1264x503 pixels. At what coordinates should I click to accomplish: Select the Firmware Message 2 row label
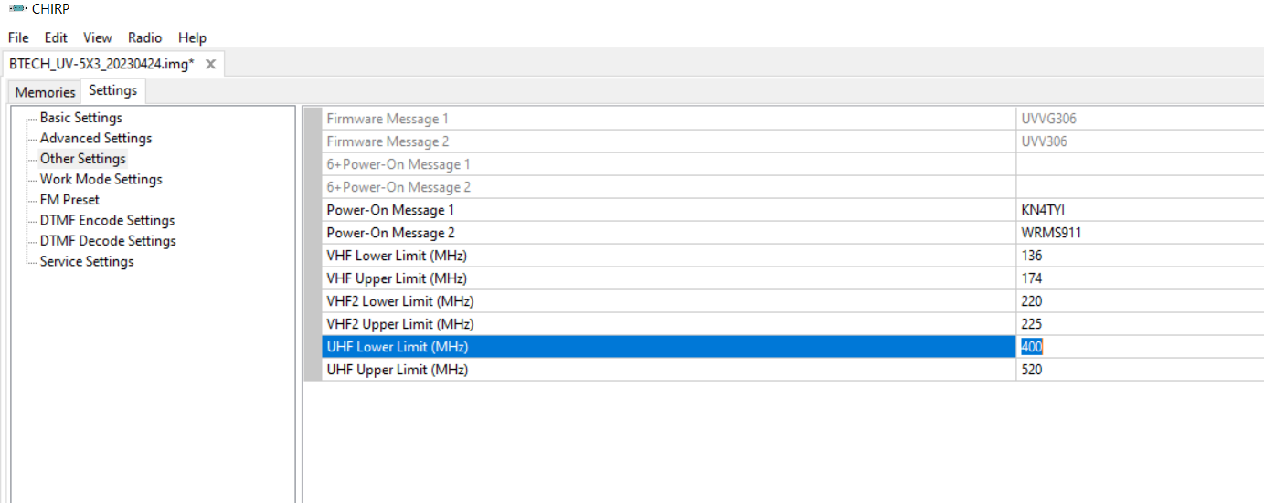pyautogui.click(x=388, y=141)
